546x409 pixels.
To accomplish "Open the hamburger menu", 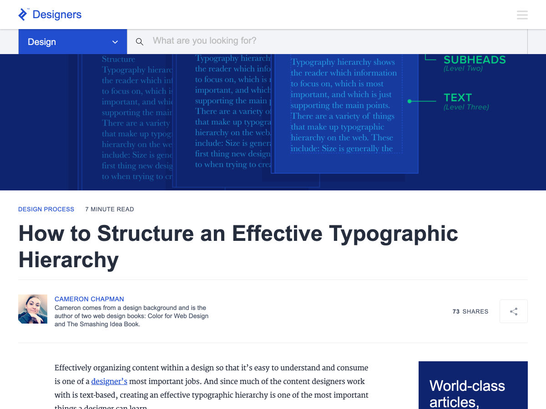I will coord(522,15).
